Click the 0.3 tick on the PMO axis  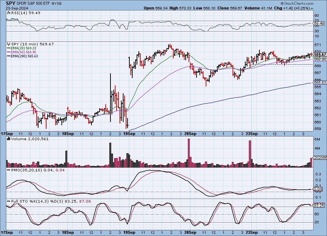point(318,174)
